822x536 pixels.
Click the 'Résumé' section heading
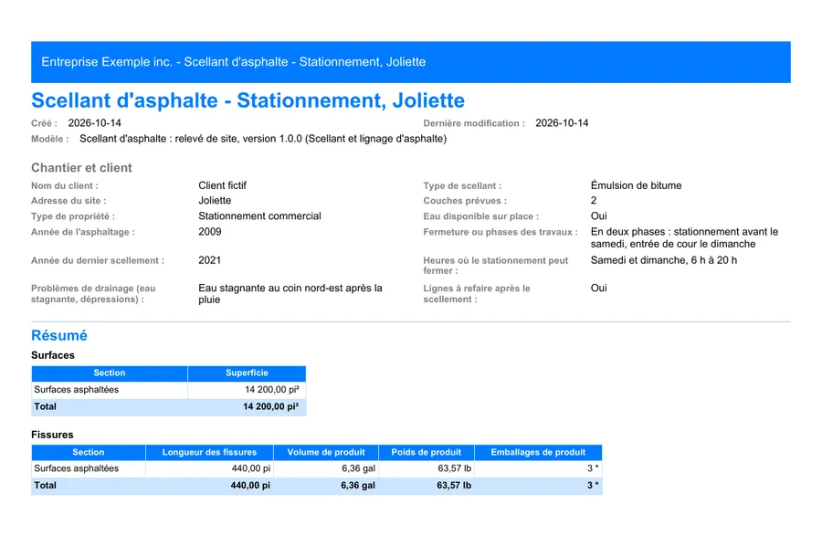tap(59, 335)
